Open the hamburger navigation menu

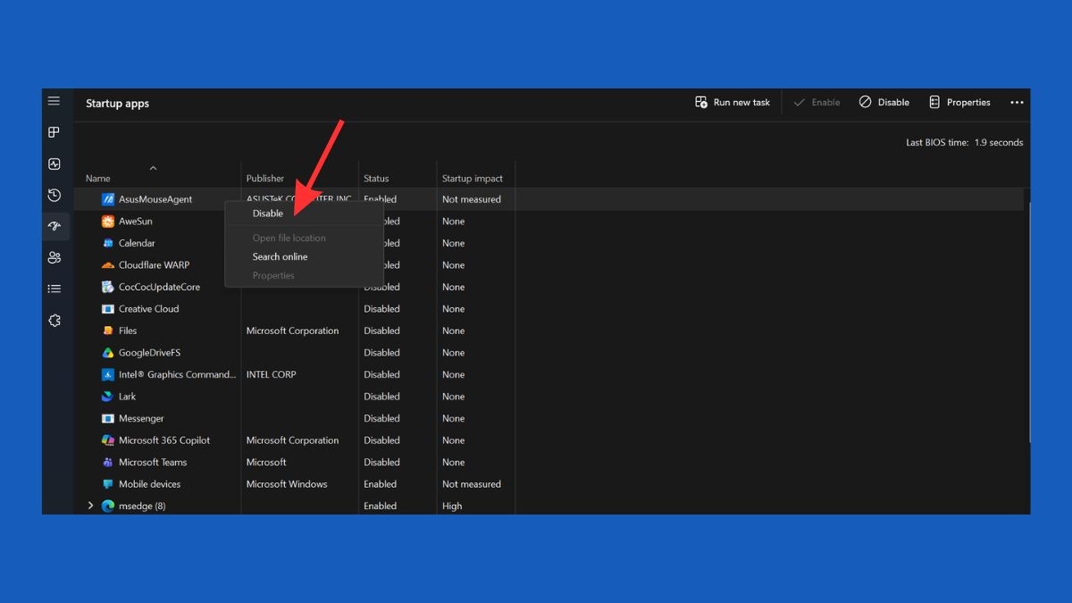coord(54,102)
